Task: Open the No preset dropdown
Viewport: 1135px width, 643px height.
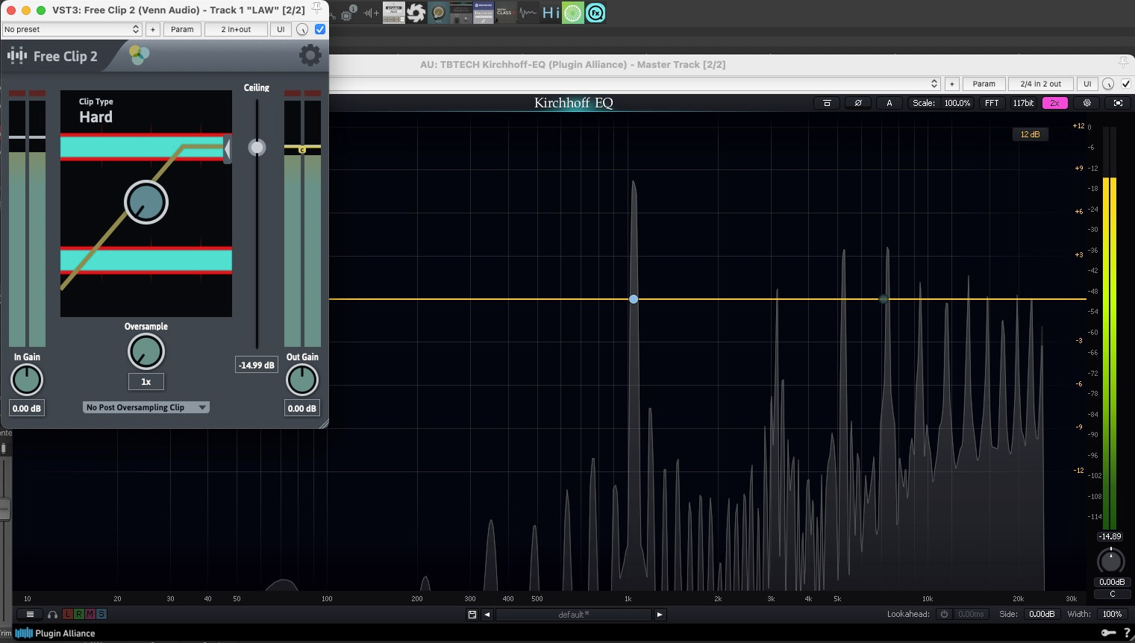Action: coord(72,29)
